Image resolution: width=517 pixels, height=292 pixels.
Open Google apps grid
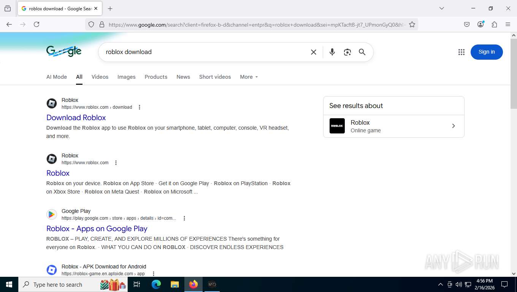click(x=461, y=52)
